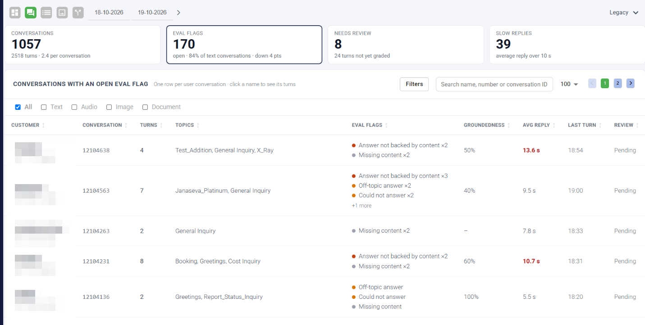Sort by the Turns column arrows
Image resolution: width=645 pixels, height=325 pixels.
point(161,125)
